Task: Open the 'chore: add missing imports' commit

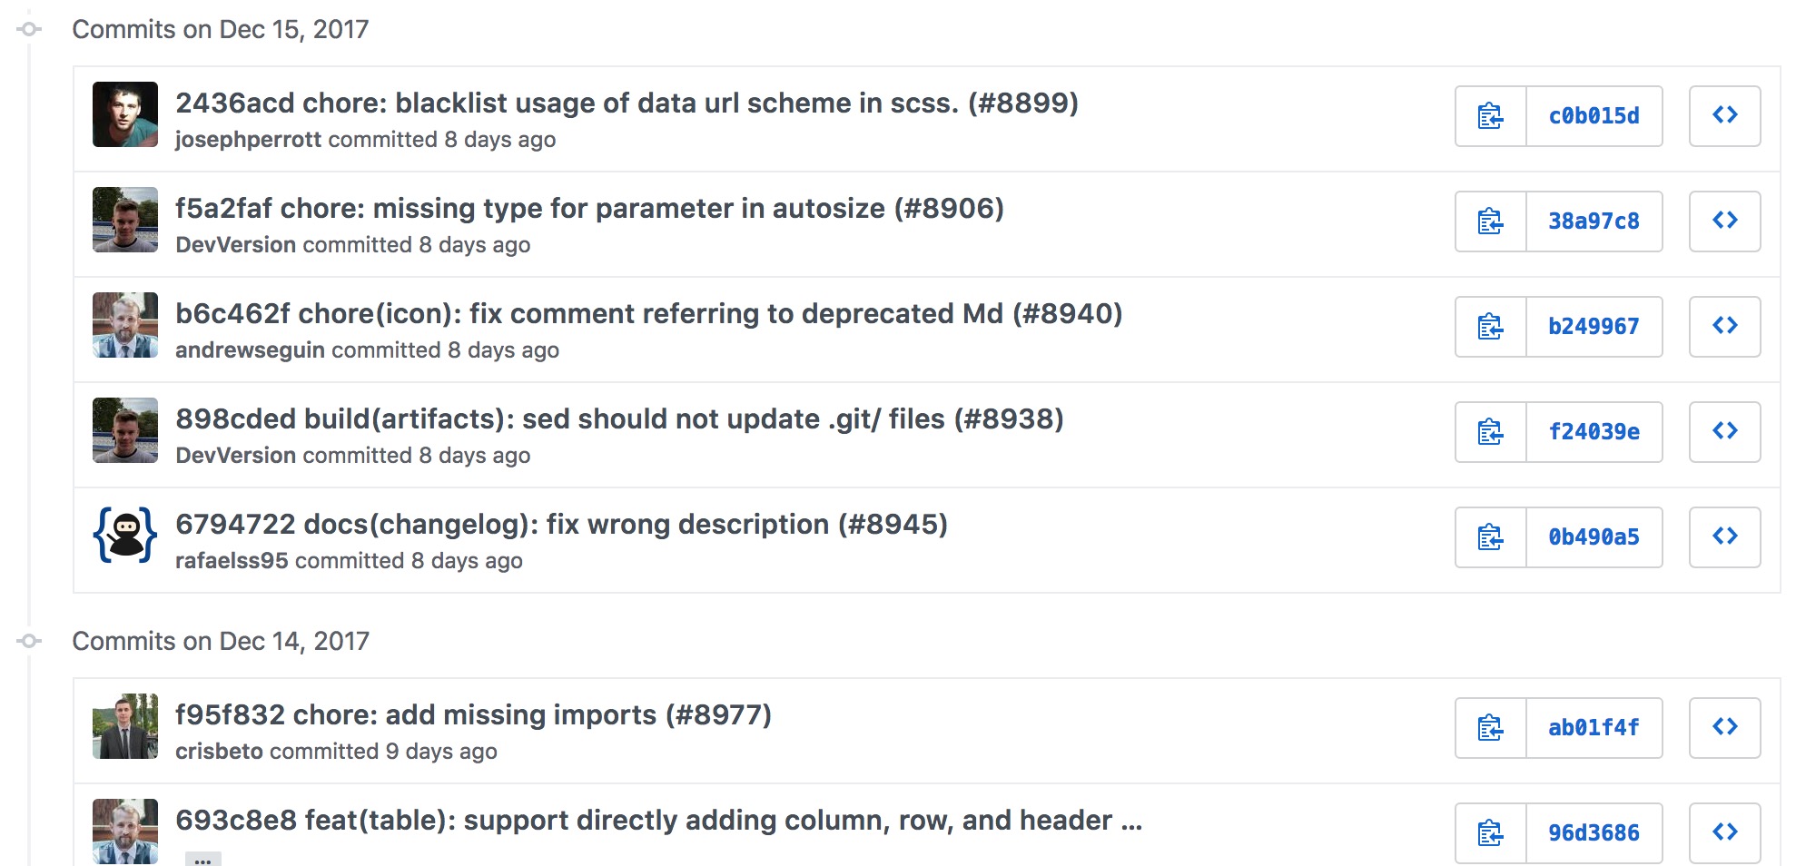Action: point(472,714)
